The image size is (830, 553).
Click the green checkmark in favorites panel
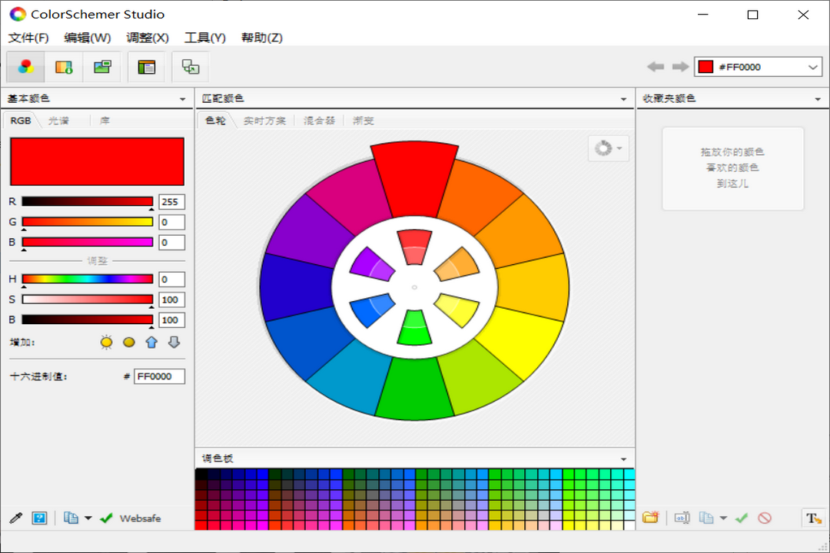click(x=741, y=518)
